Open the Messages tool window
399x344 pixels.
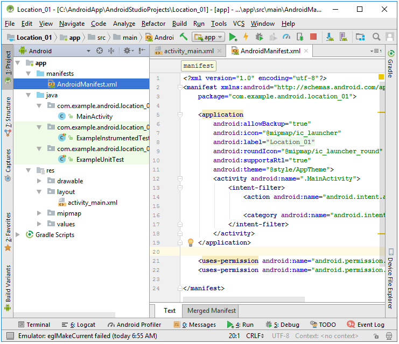click(x=195, y=325)
